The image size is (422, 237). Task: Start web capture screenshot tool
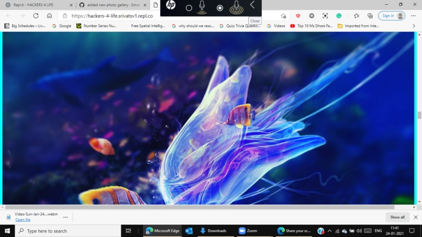[x=325, y=16]
